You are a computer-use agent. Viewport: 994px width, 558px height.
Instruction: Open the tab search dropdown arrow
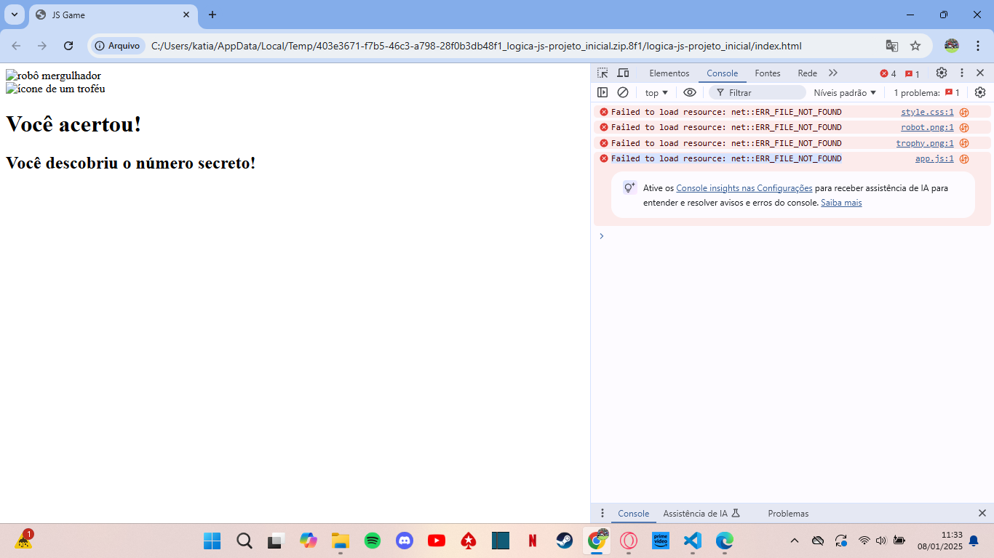(14, 15)
